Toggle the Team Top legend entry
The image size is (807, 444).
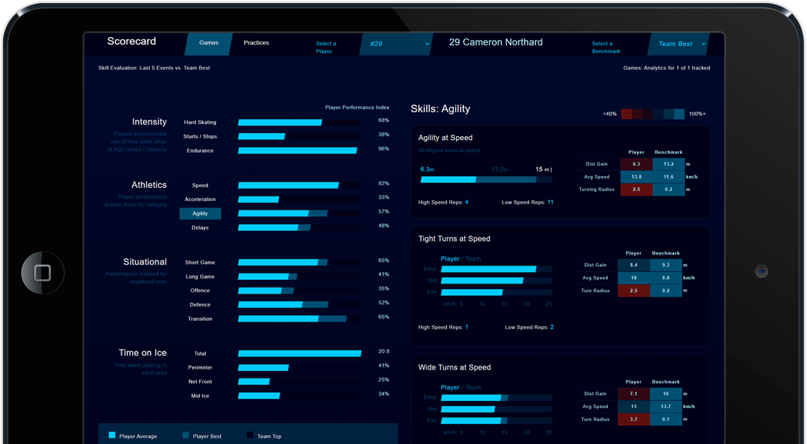271,436
